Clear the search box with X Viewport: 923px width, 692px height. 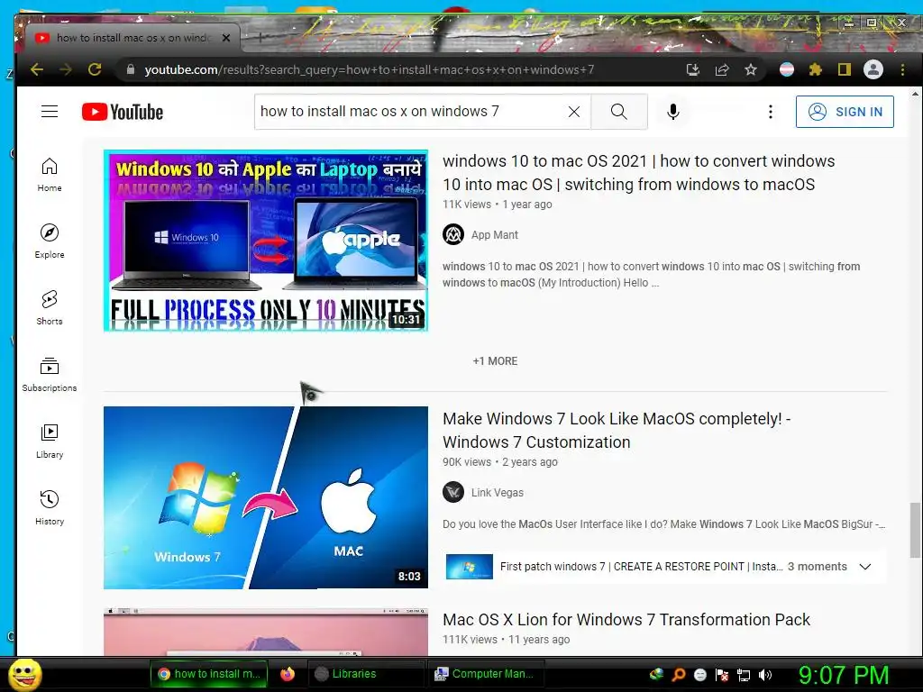point(574,111)
